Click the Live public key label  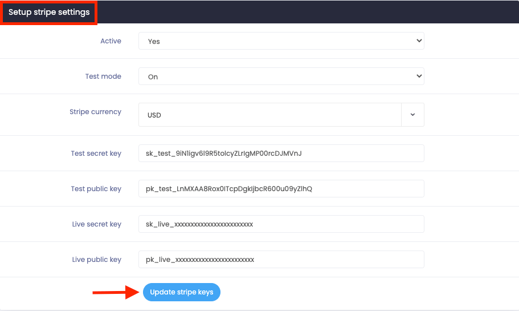[x=97, y=260]
